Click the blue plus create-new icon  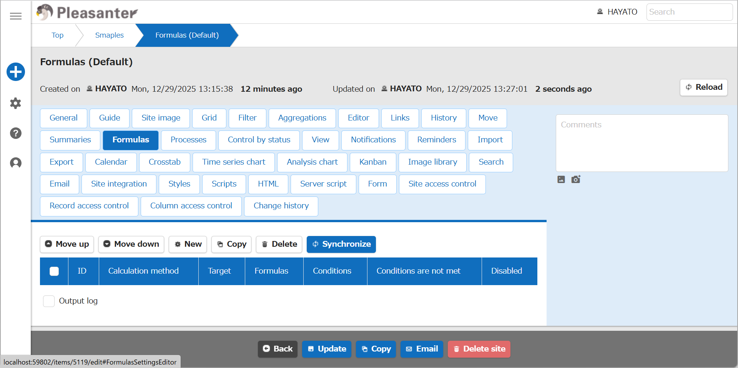[16, 72]
